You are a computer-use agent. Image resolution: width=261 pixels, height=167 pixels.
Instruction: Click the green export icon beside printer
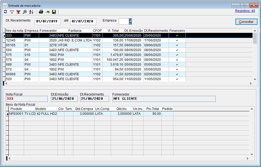point(48,12)
